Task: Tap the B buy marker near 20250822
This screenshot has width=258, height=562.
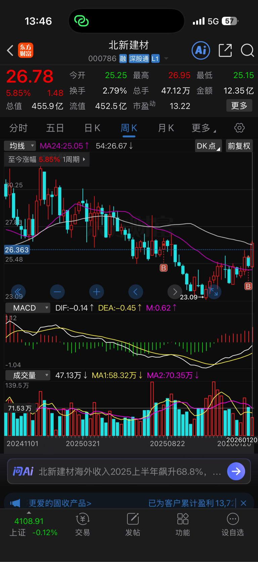Action: click(164, 268)
